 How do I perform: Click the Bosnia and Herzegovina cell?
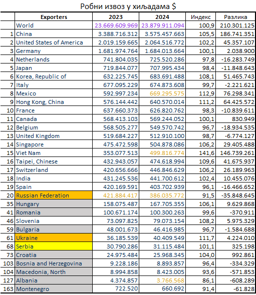pyautogui.click(x=54, y=263)
